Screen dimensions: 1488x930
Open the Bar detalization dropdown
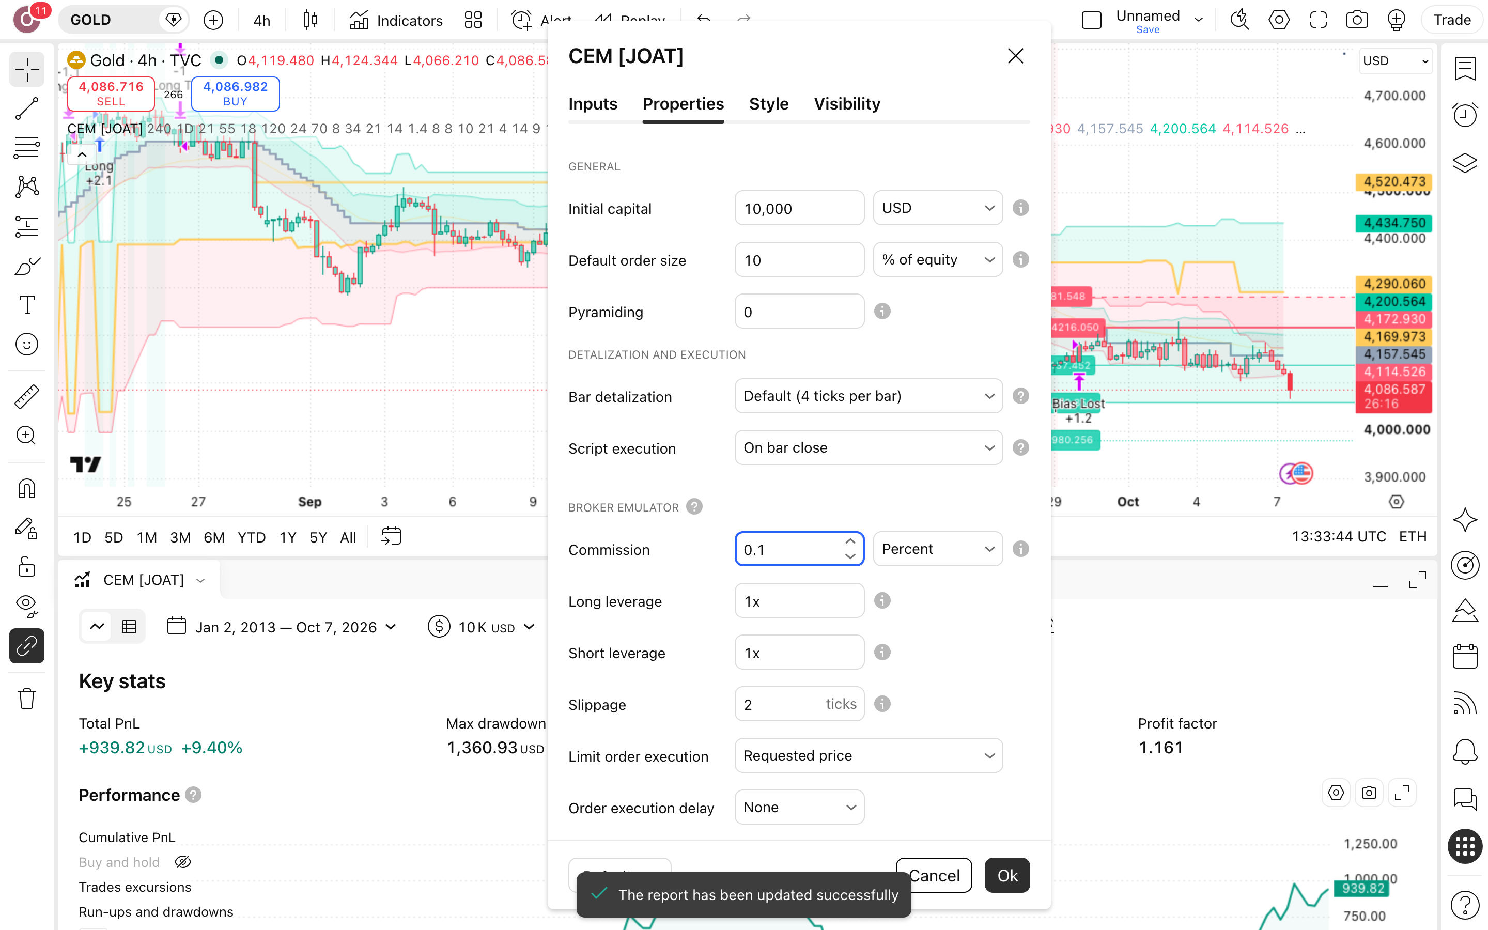click(x=868, y=396)
